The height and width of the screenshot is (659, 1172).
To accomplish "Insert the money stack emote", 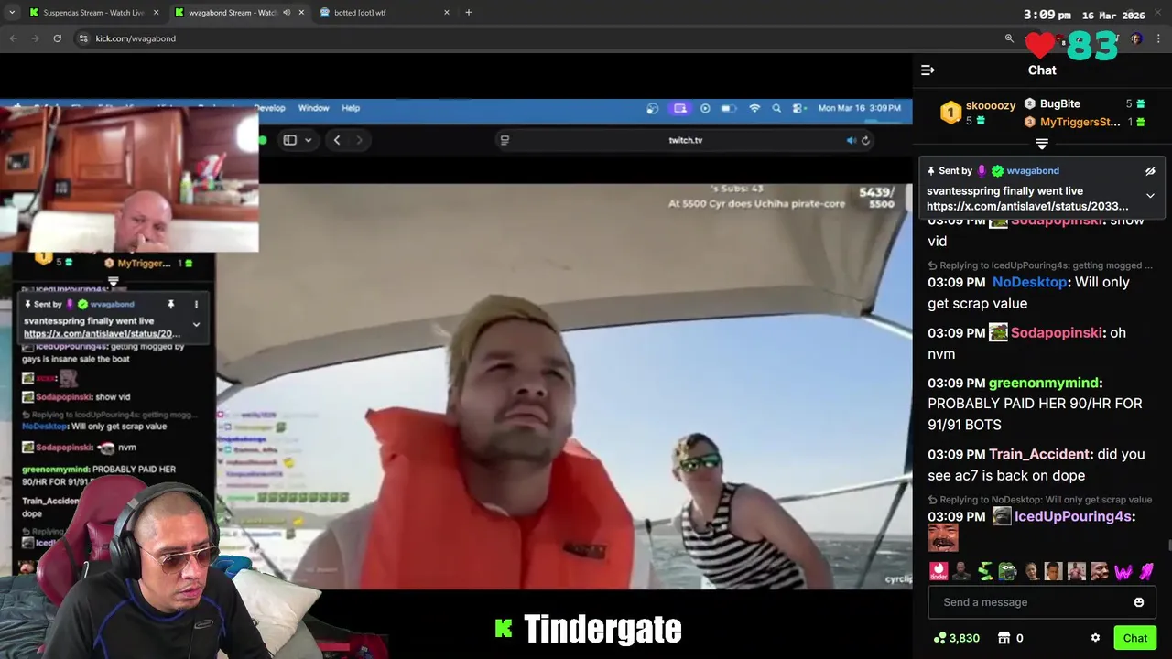I will [985, 572].
